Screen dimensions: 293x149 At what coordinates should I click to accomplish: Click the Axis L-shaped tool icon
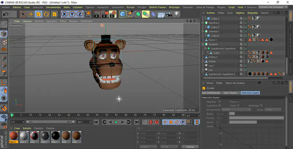point(4,82)
